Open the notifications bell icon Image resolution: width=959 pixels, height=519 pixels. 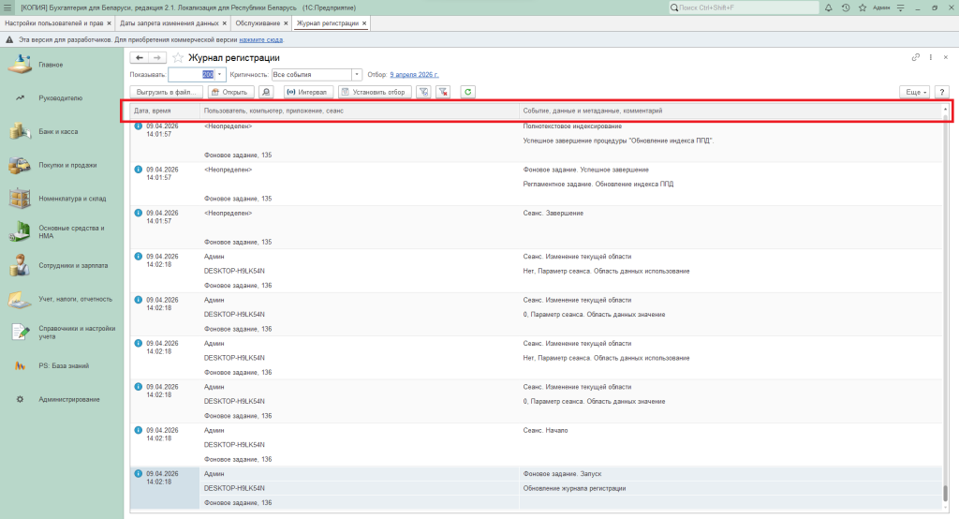click(x=828, y=7)
